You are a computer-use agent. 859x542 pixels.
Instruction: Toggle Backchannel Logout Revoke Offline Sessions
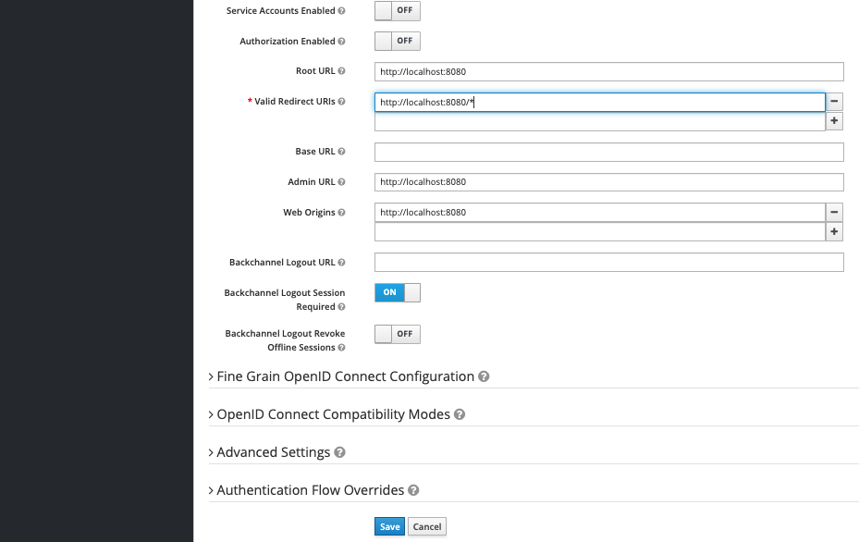pyautogui.click(x=397, y=334)
